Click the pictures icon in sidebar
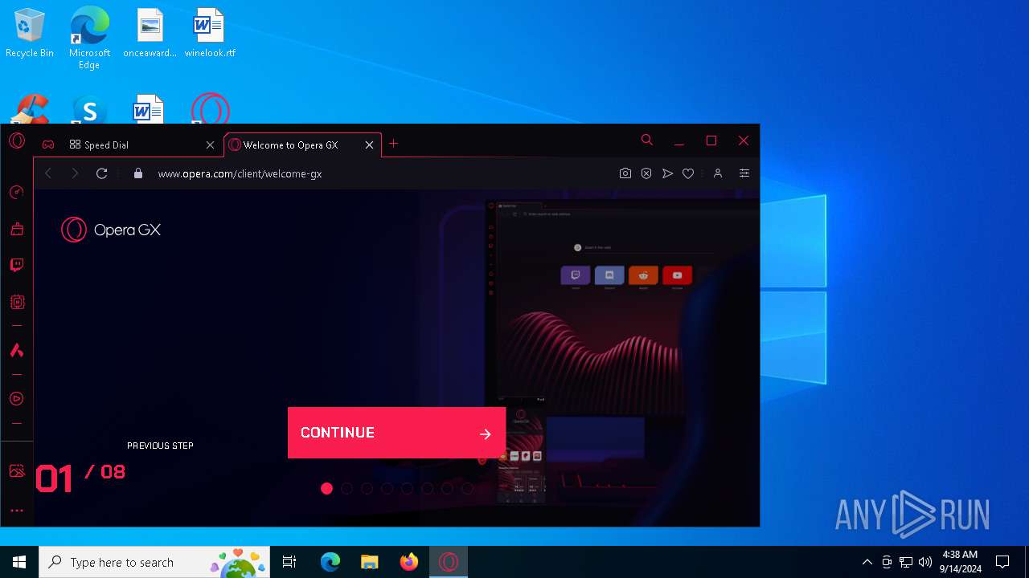1029x578 pixels. point(17,471)
